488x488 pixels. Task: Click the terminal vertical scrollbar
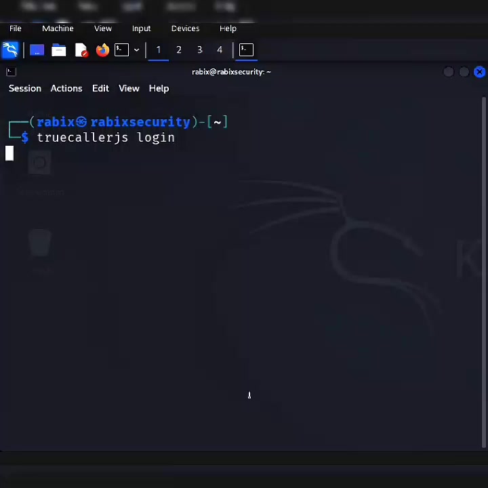point(484,272)
